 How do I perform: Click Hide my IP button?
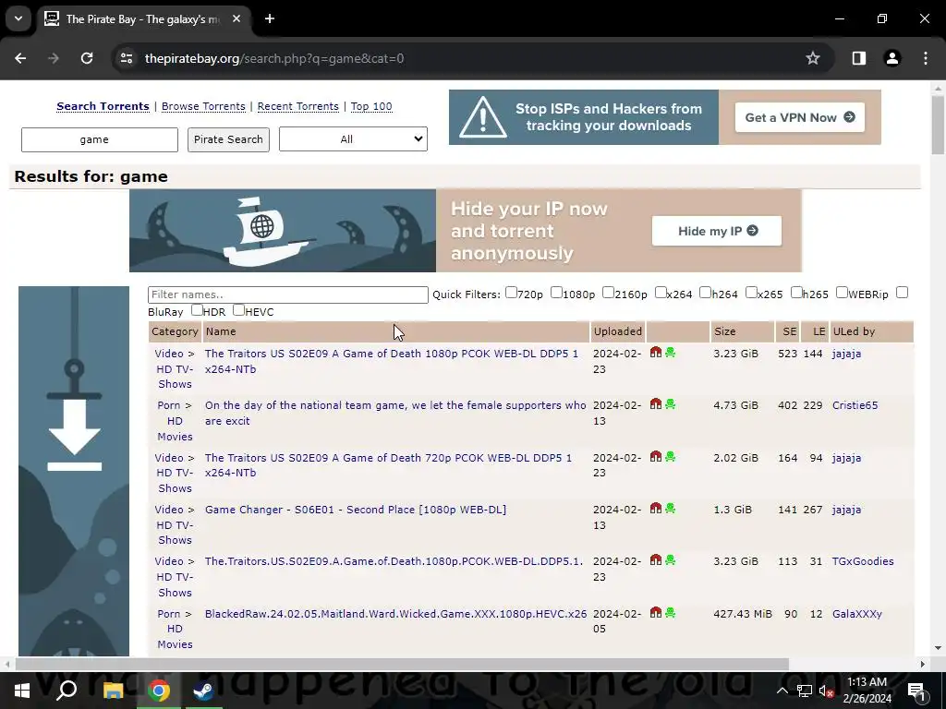click(717, 231)
